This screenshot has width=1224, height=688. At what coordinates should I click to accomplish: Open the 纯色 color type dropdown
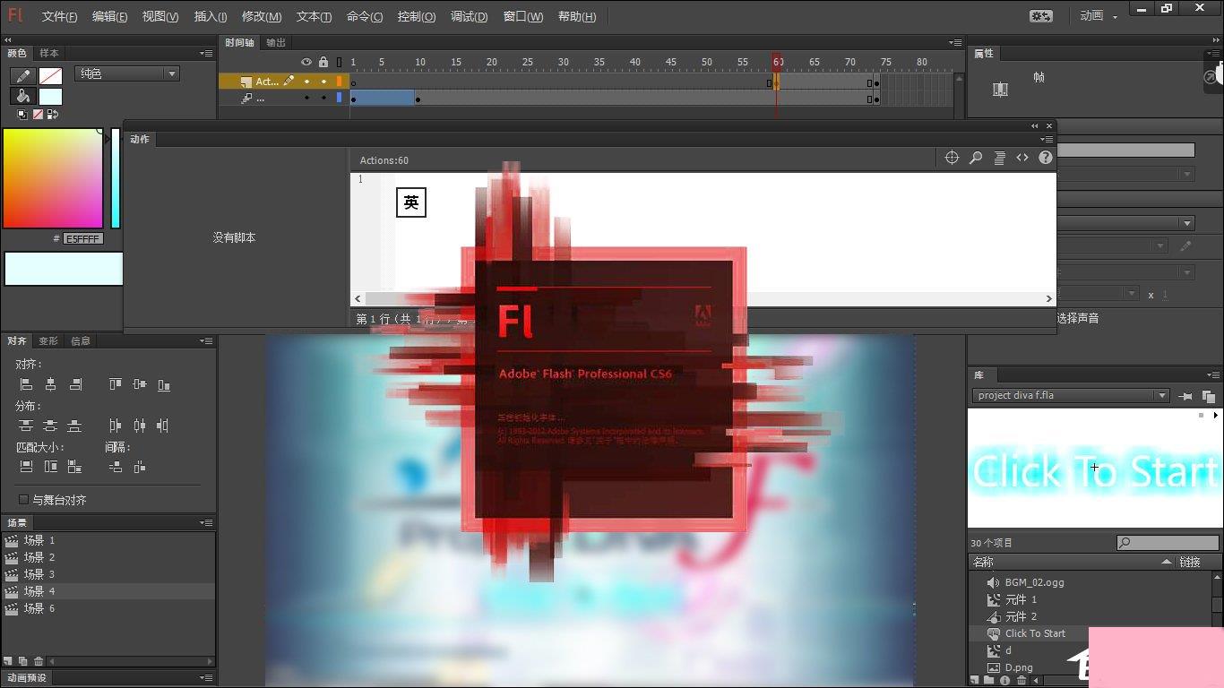pos(126,73)
